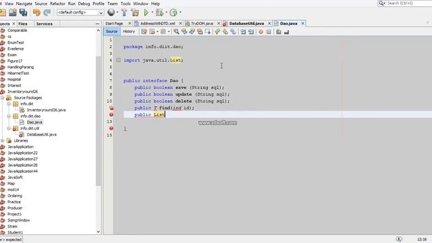
Task: Click the Clean and Build Project icon
Action: pos(135,12)
